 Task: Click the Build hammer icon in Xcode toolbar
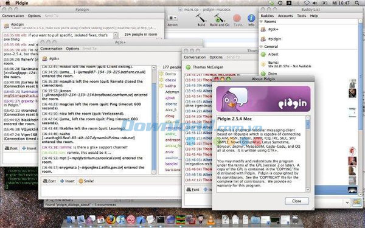(x=201, y=18)
